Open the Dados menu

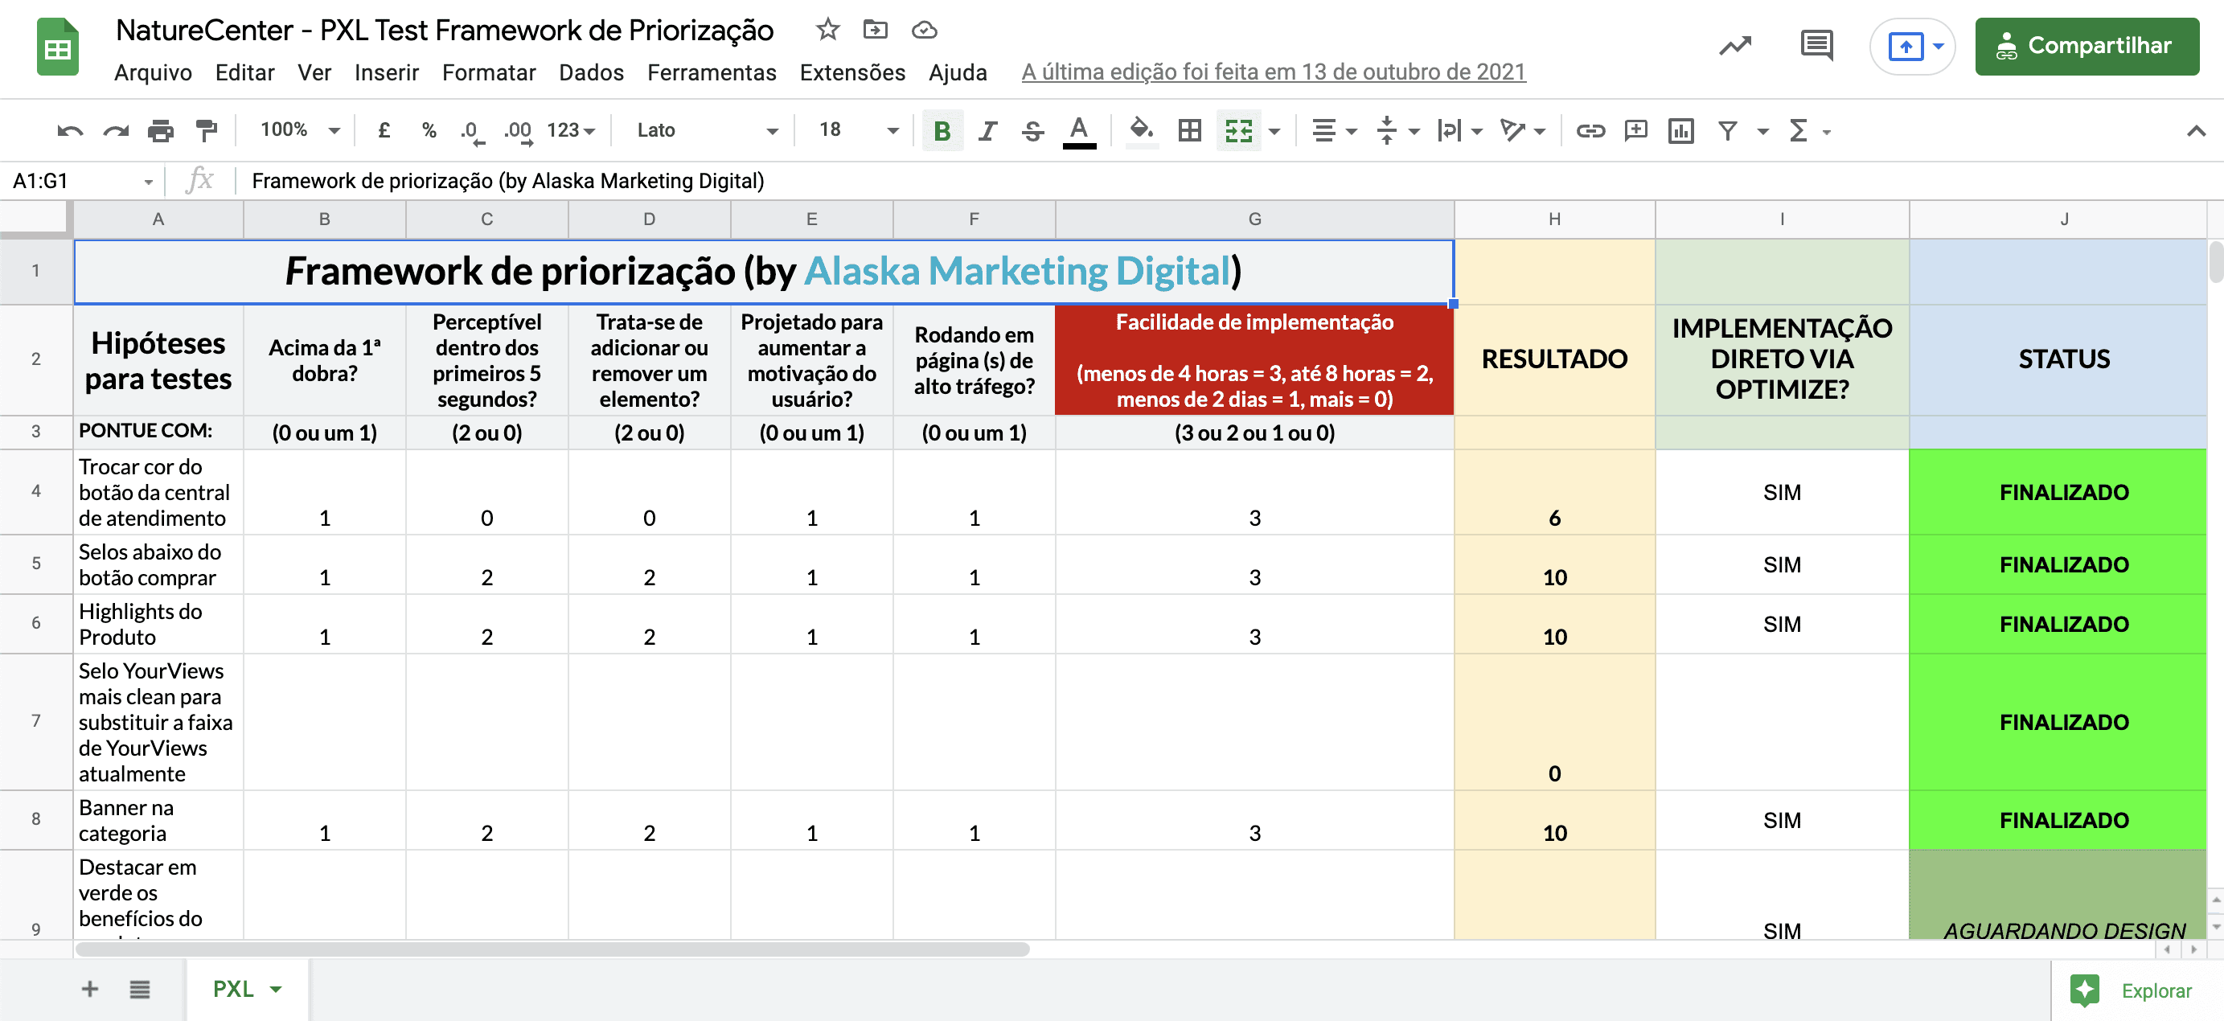pos(592,72)
